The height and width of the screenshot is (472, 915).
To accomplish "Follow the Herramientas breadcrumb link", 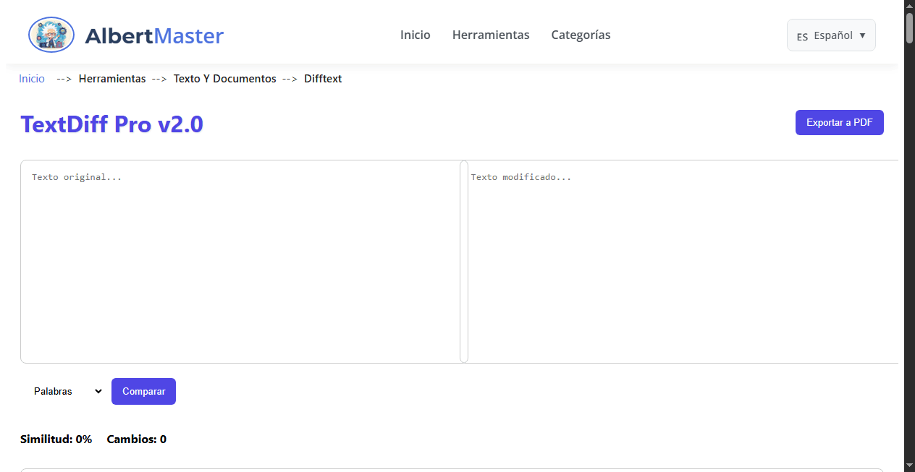I will point(112,78).
